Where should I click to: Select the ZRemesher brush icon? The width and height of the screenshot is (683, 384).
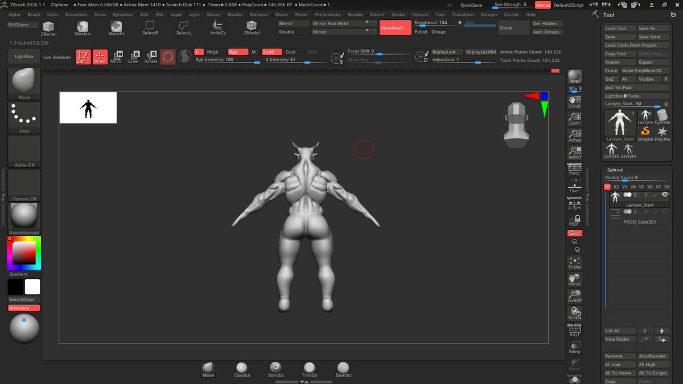48,28
